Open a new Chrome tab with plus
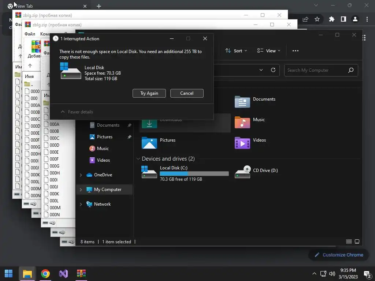Image resolution: width=375 pixels, height=281 pixels. pos(99,6)
